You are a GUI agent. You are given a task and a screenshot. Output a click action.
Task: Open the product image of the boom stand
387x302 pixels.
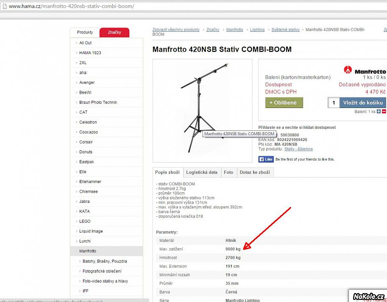tap(202, 111)
